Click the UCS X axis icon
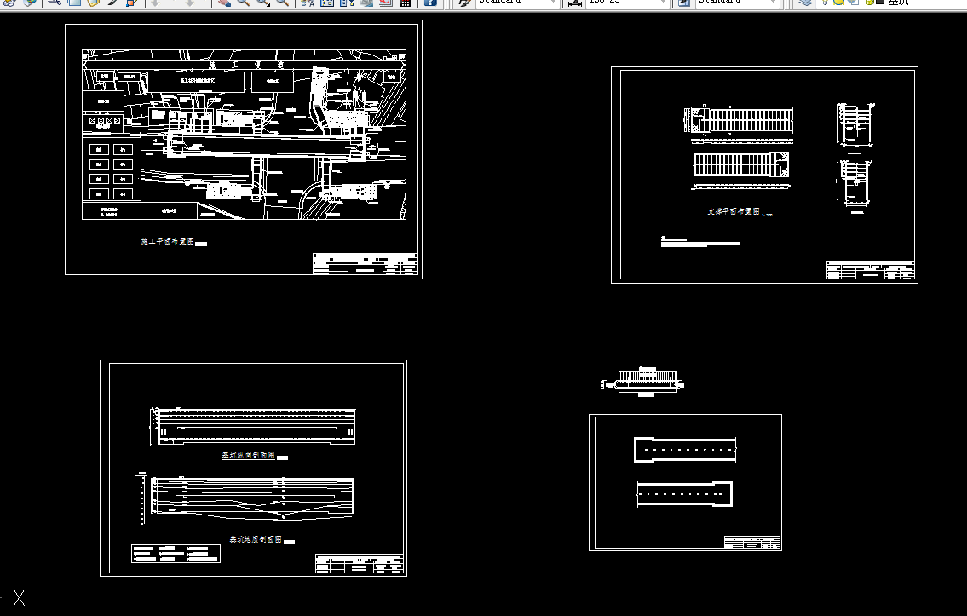 coord(19,598)
